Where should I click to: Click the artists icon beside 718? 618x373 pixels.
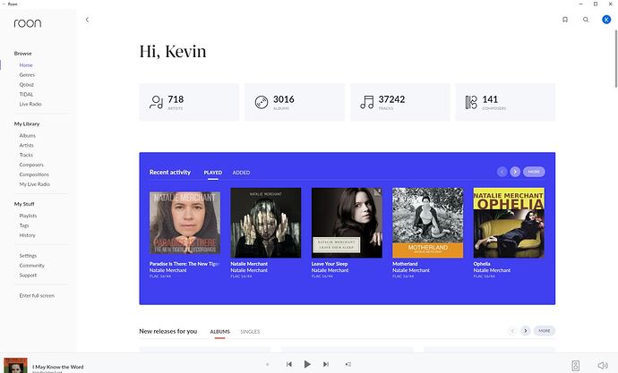pos(156,102)
